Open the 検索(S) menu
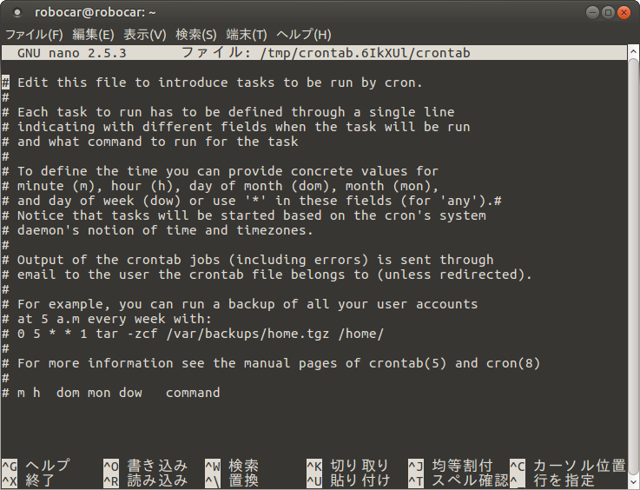 (x=196, y=35)
